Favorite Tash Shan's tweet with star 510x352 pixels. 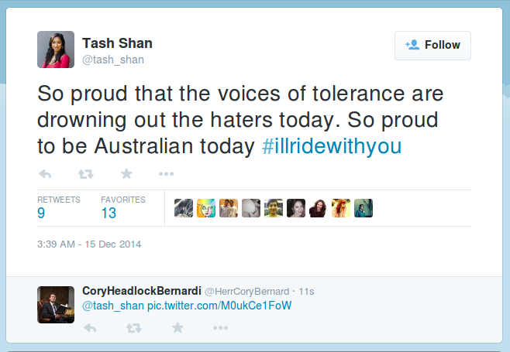(126, 173)
